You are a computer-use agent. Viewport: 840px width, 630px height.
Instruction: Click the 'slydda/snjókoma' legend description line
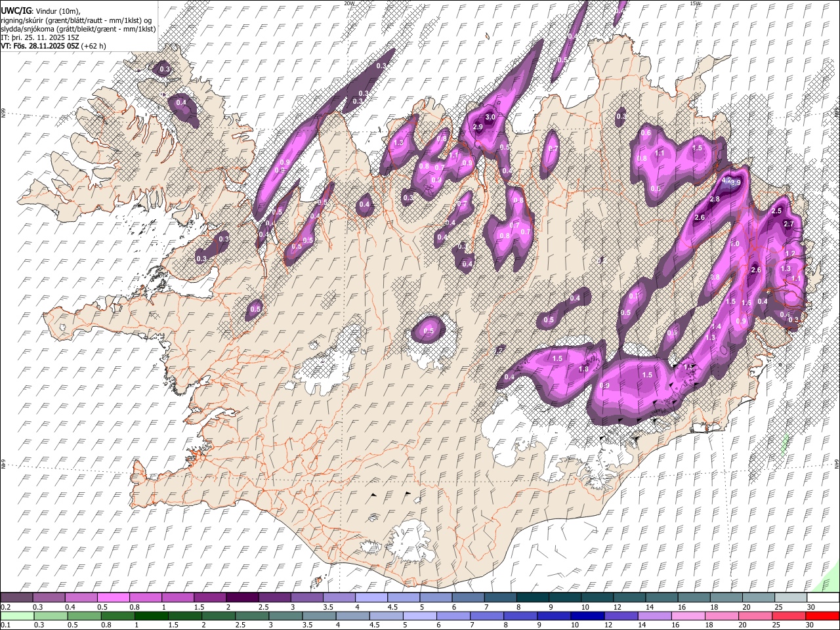[x=78, y=29]
